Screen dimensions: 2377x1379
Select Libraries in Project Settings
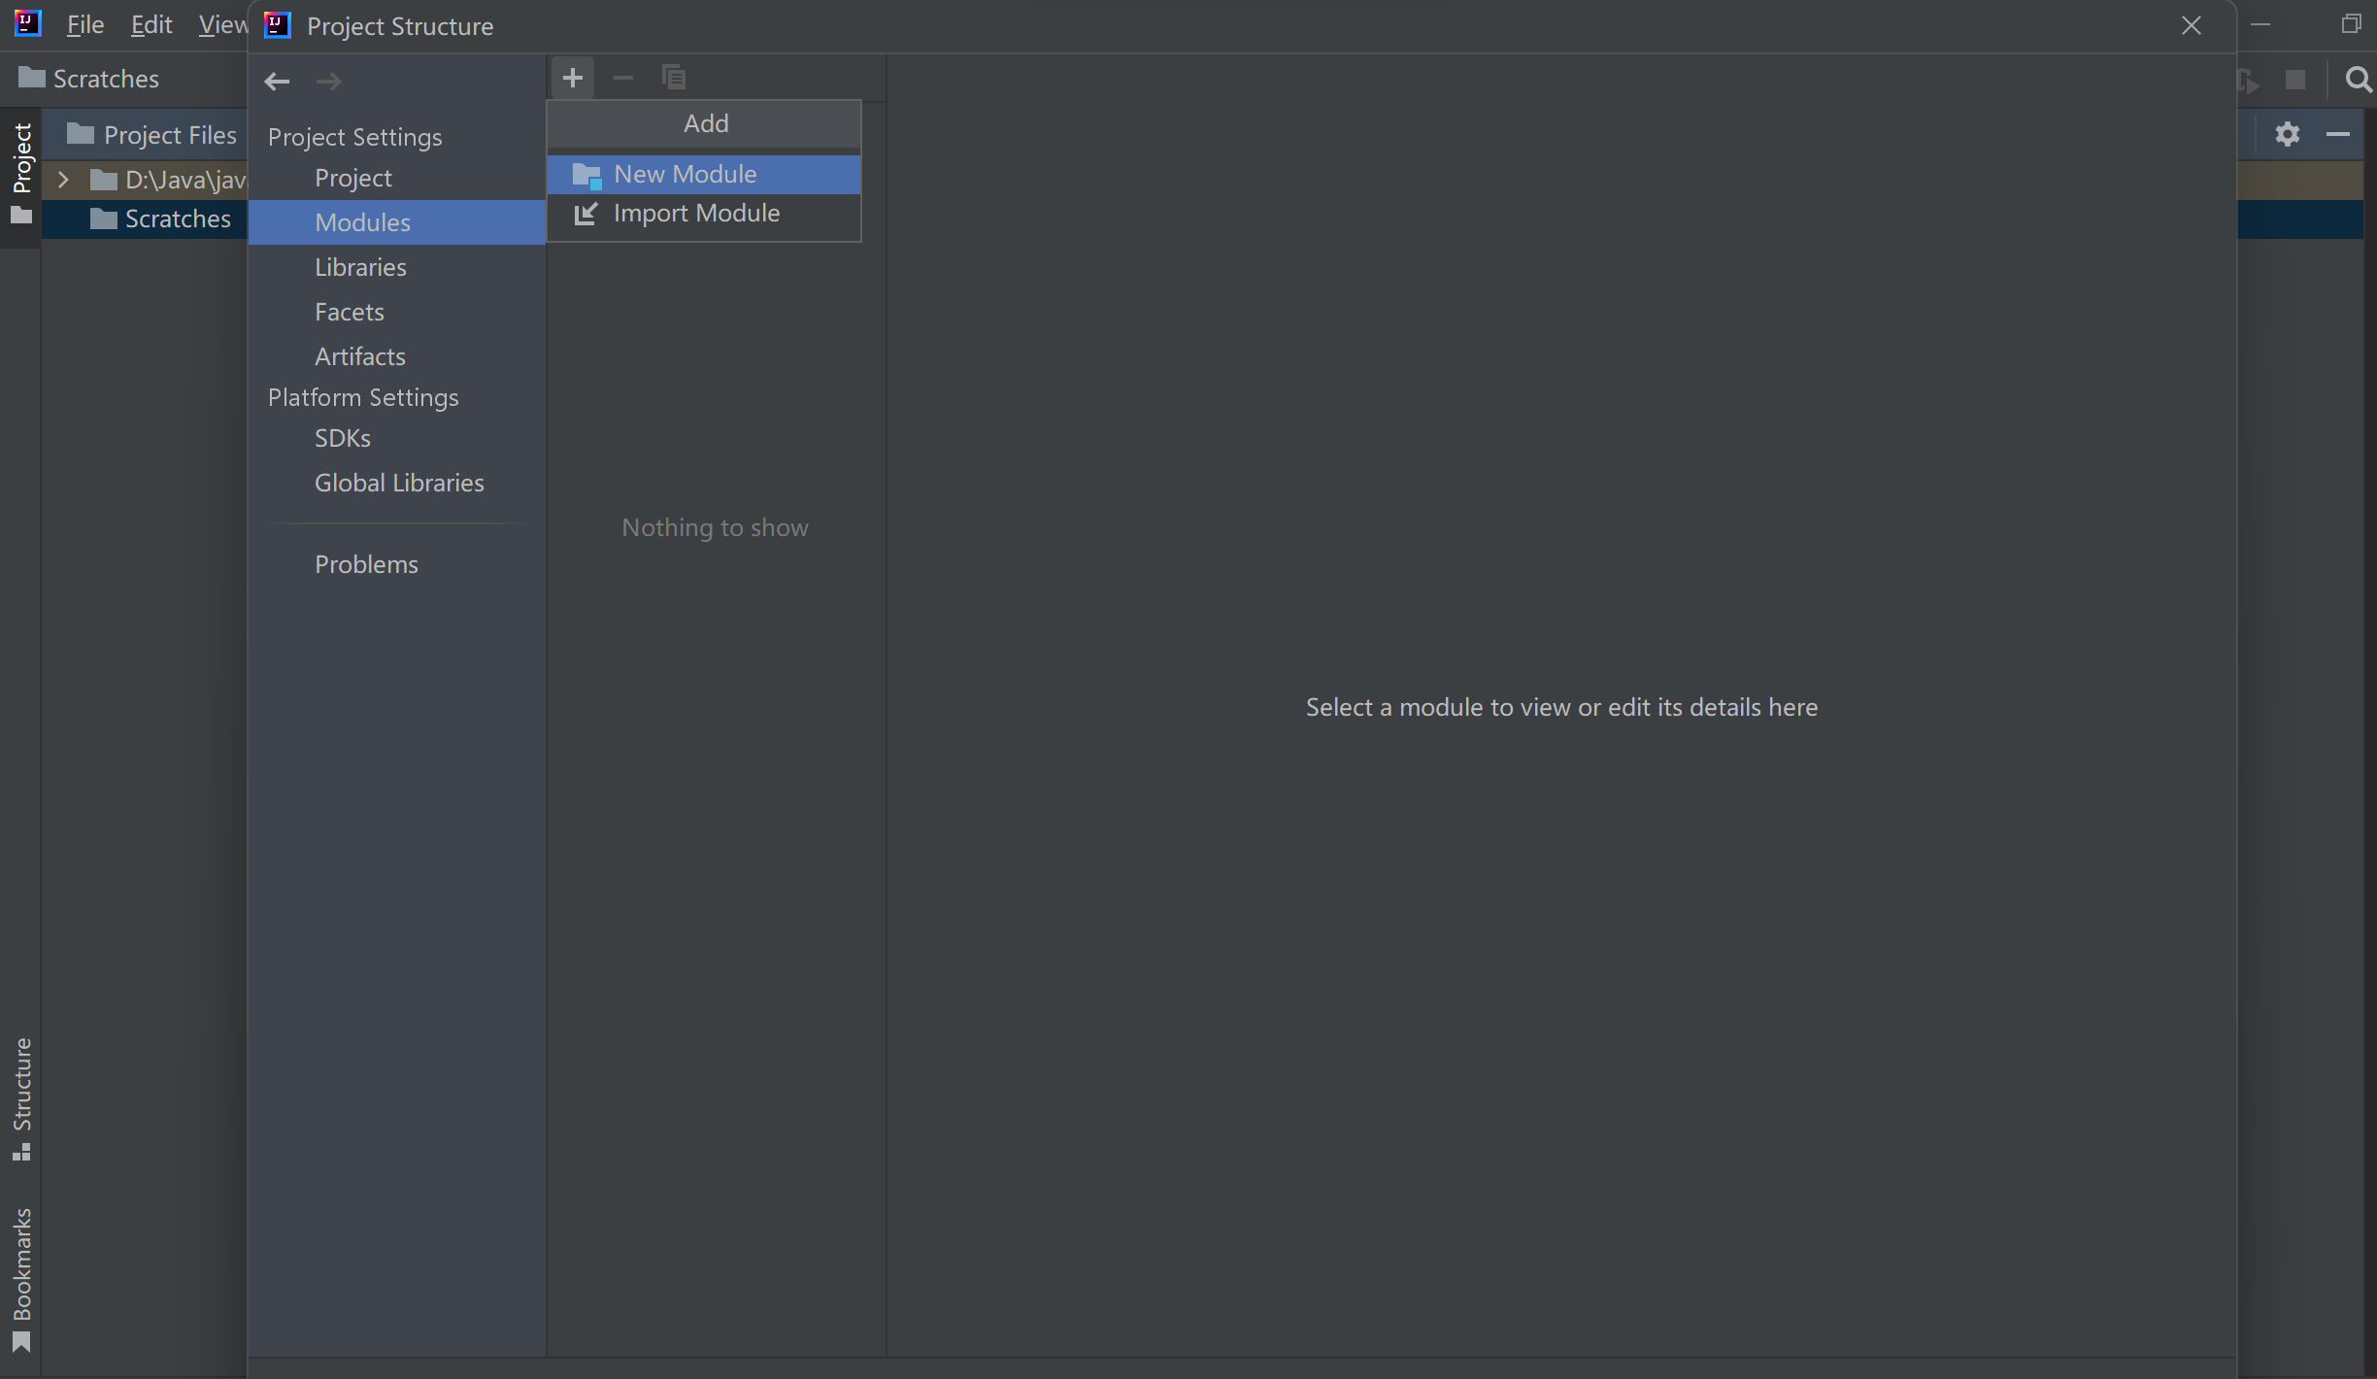[x=360, y=267]
